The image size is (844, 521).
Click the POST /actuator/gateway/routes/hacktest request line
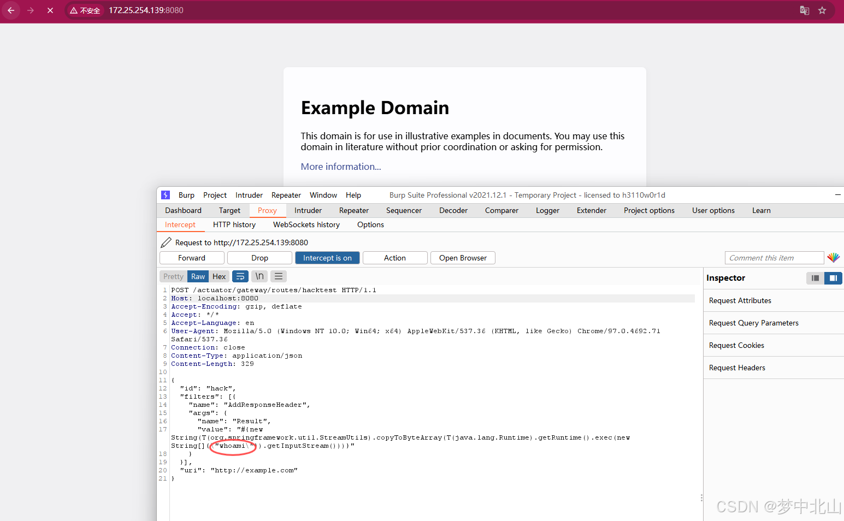274,290
